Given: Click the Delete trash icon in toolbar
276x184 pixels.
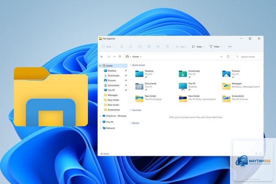Looking at the screenshot, I should (x=167, y=47).
